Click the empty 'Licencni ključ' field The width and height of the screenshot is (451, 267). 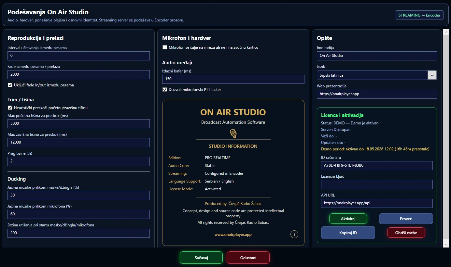377,184
